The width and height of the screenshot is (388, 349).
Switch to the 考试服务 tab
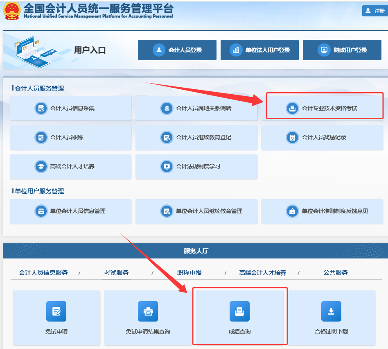(x=117, y=272)
